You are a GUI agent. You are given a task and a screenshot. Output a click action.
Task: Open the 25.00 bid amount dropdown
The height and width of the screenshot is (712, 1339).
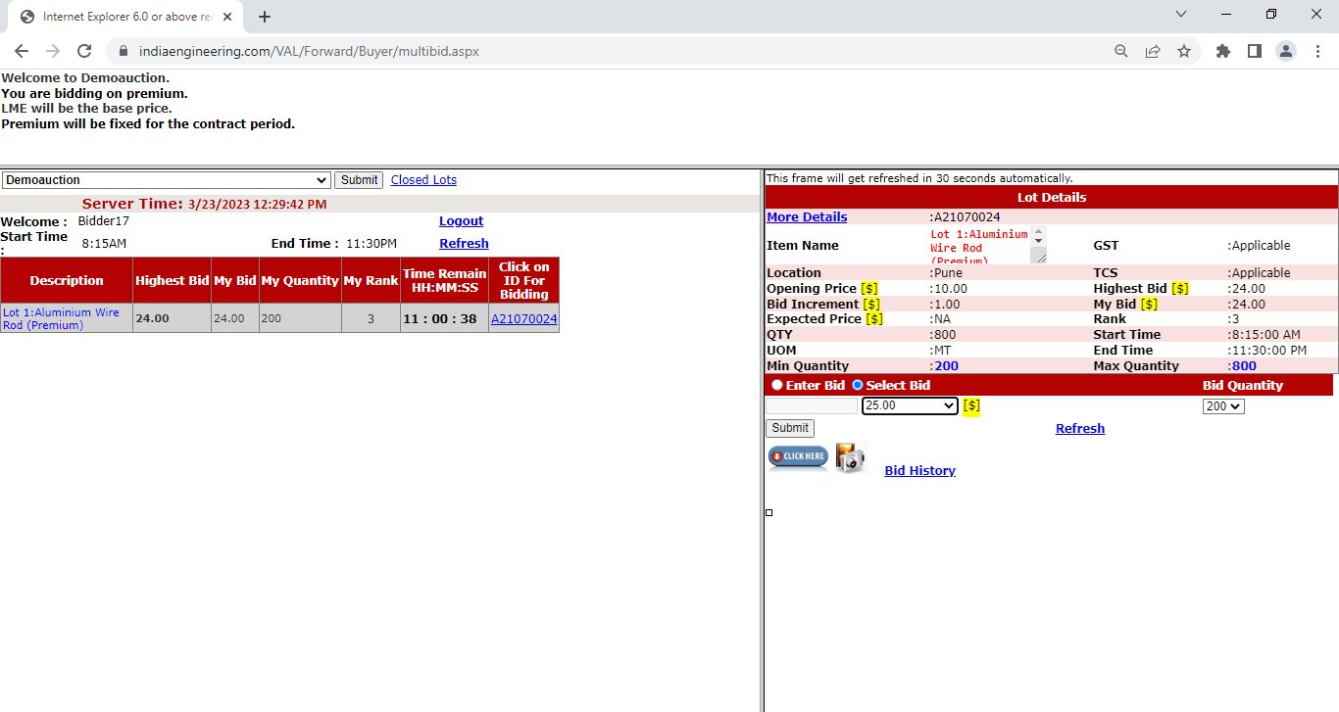[909, 405]
